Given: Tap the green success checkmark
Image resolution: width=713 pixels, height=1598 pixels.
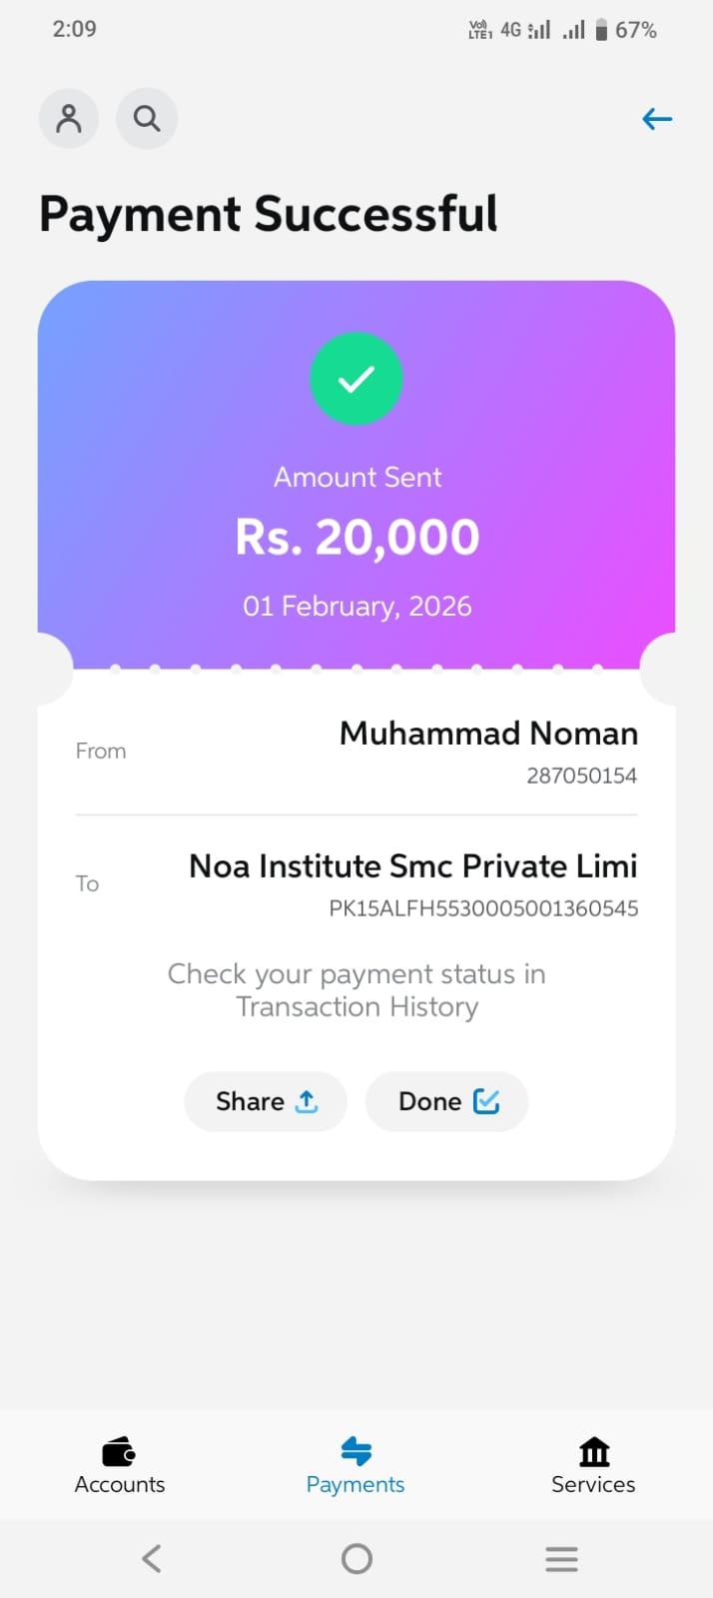Looking at the screenshot, I should tap(356, 380).
